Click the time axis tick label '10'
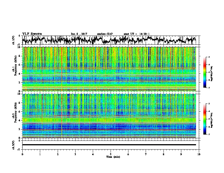Screen dimensions: 224x173 199,154
